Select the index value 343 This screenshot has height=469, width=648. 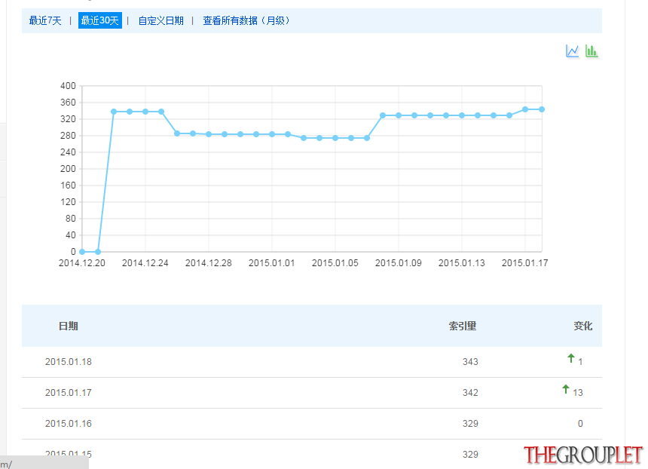[x=470, y=362]
